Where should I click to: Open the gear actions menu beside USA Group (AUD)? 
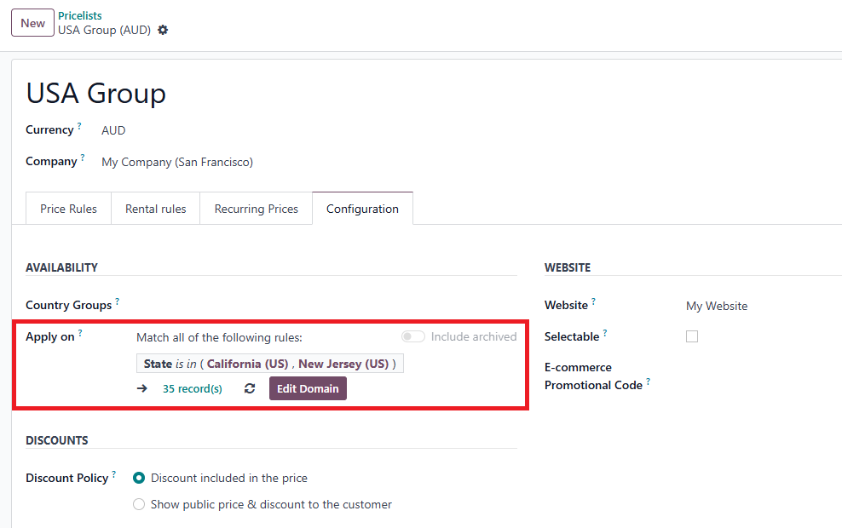(163, 30)
